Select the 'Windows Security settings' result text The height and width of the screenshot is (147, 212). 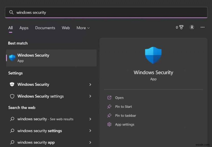point(41,96)
